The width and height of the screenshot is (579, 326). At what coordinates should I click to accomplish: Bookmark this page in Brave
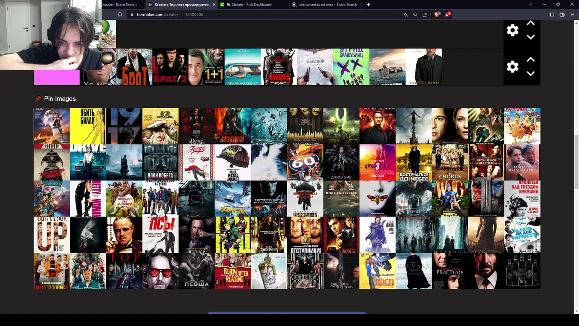120,14
